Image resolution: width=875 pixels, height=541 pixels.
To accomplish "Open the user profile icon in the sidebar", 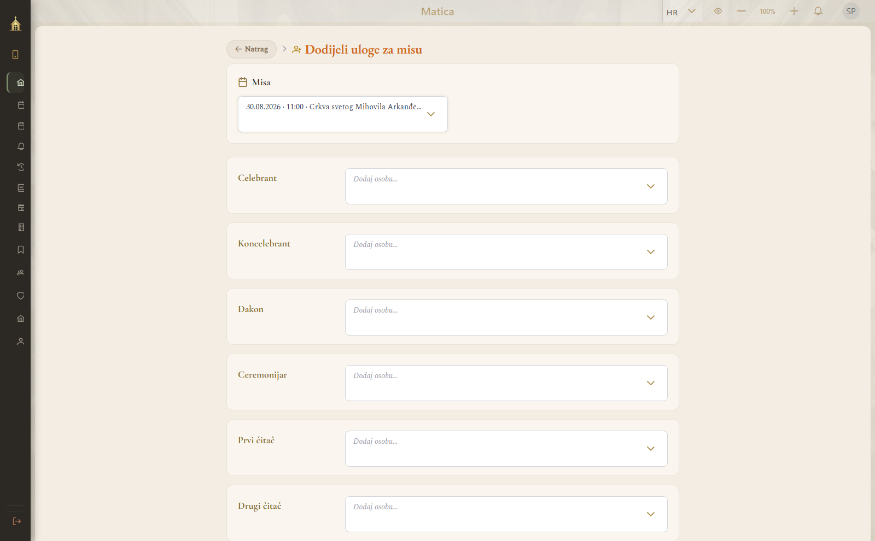I will click(21, 342).
